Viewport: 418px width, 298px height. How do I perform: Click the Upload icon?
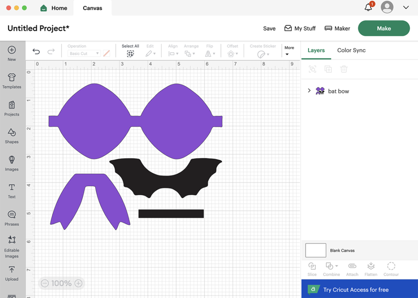click(x=12, y=270)
